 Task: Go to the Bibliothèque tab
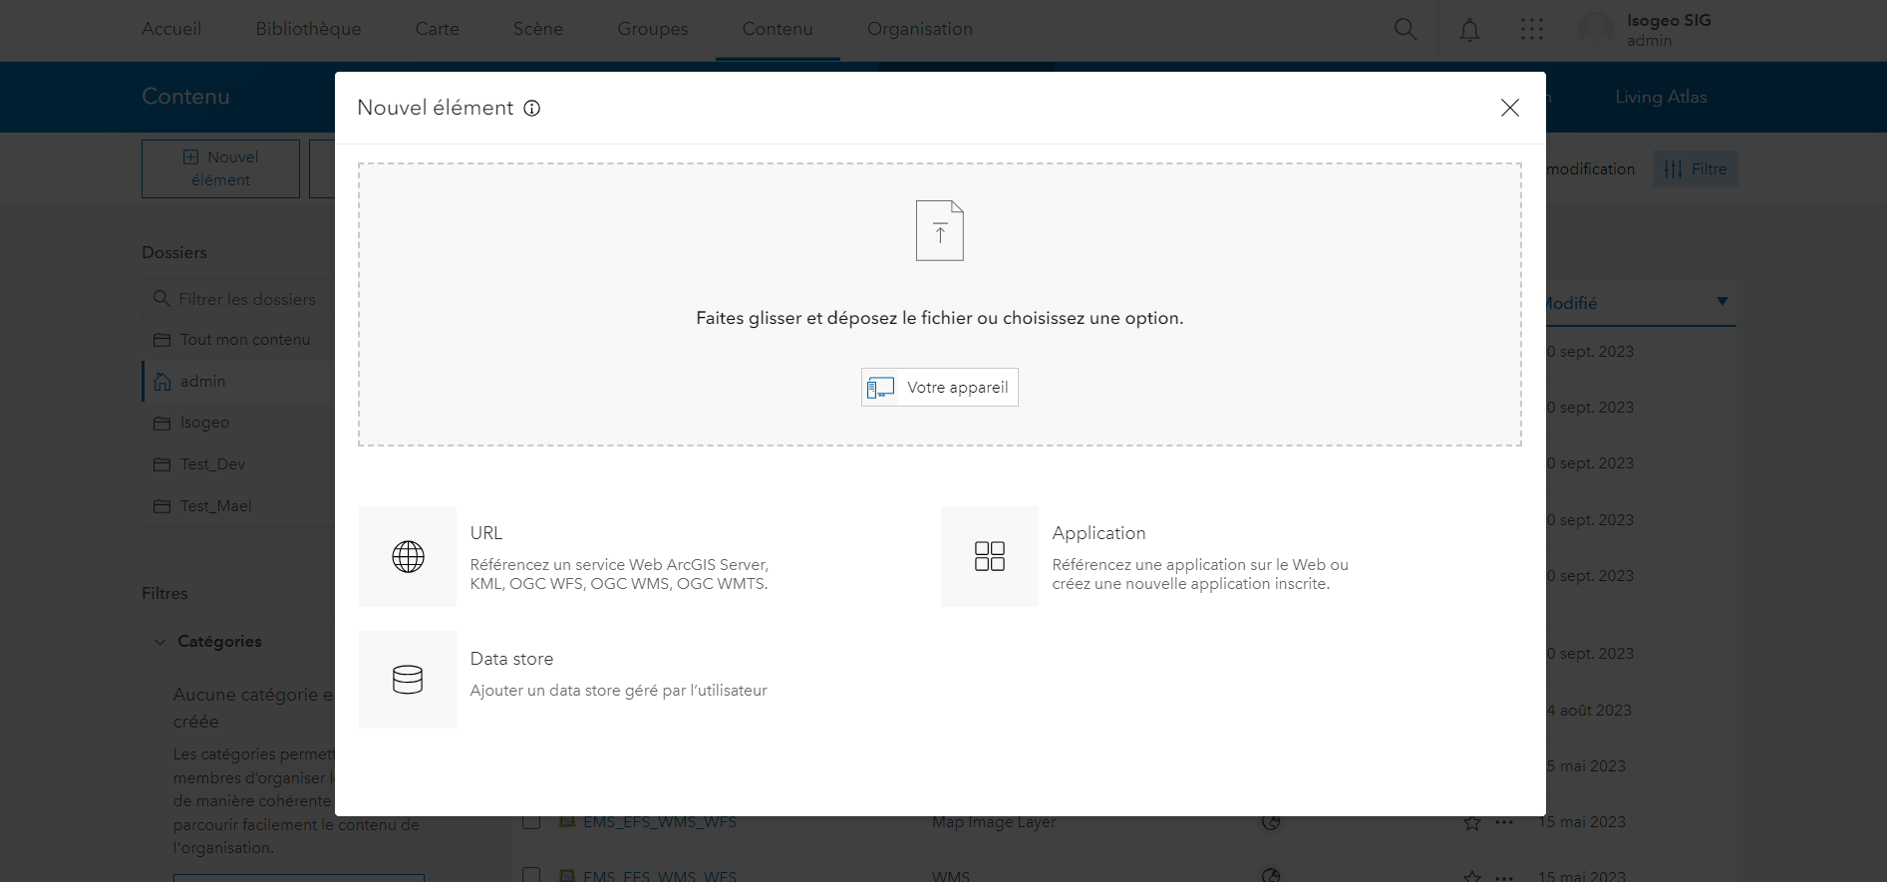click(308, 29)
